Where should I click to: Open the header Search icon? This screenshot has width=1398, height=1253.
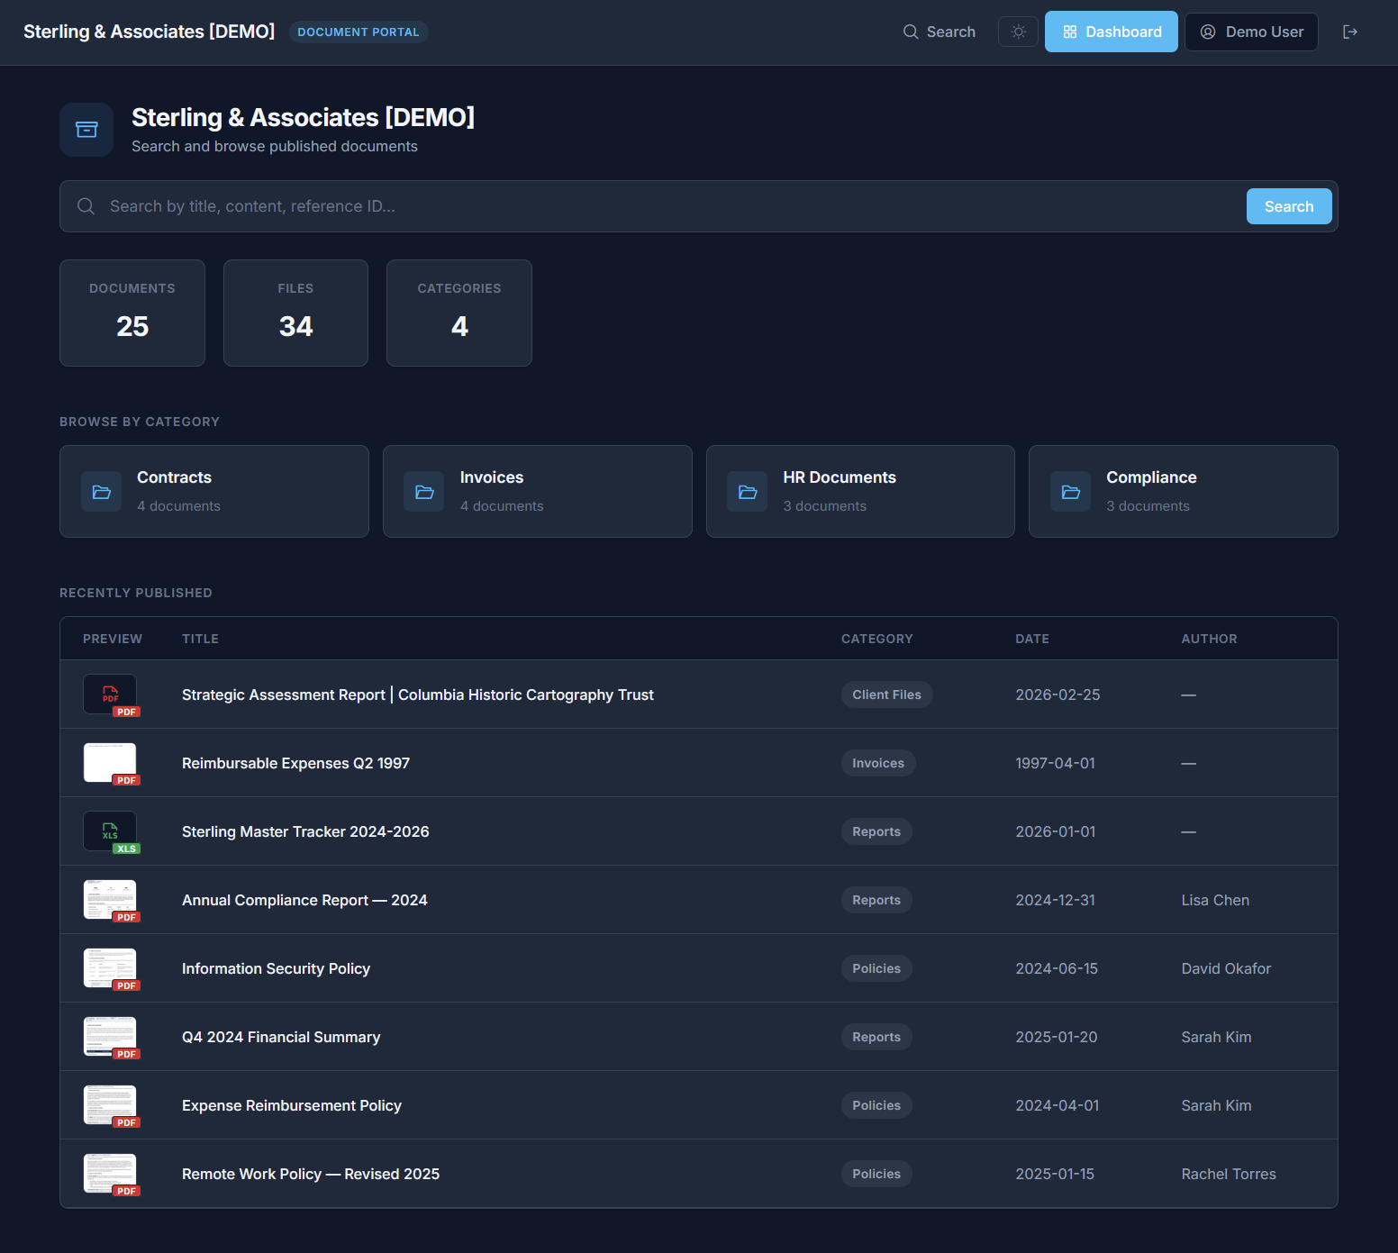point(939,32)
